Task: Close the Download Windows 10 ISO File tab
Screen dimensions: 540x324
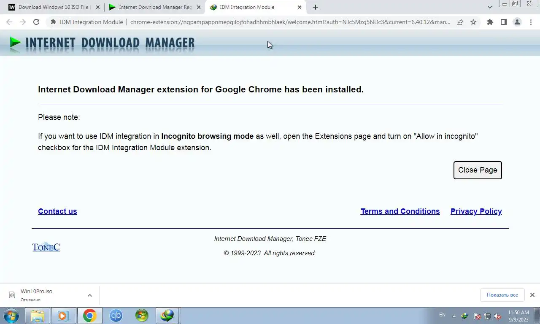Action: tap(98, 7)
